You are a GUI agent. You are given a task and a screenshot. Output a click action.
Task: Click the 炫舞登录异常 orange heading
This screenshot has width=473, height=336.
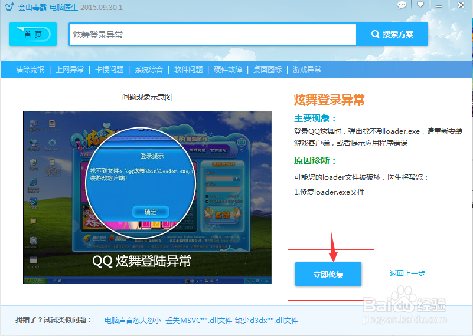pos(329,100)
